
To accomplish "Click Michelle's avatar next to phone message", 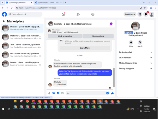I will (50, 85).
